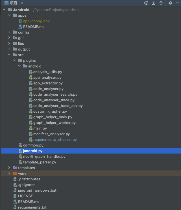Viewport: 181px width, 210px height.
Task: Click Python icon beside custom_grapher.py
Action: (x=30, y=111)
